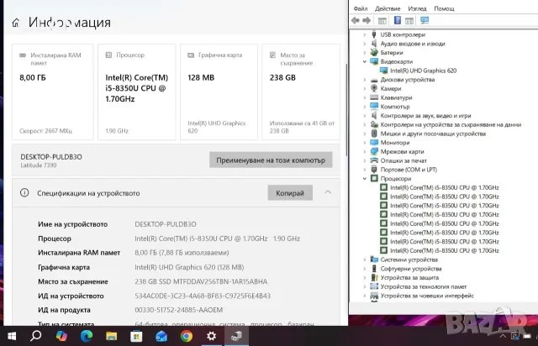Open the Действие menu

(x=388, y=8)
